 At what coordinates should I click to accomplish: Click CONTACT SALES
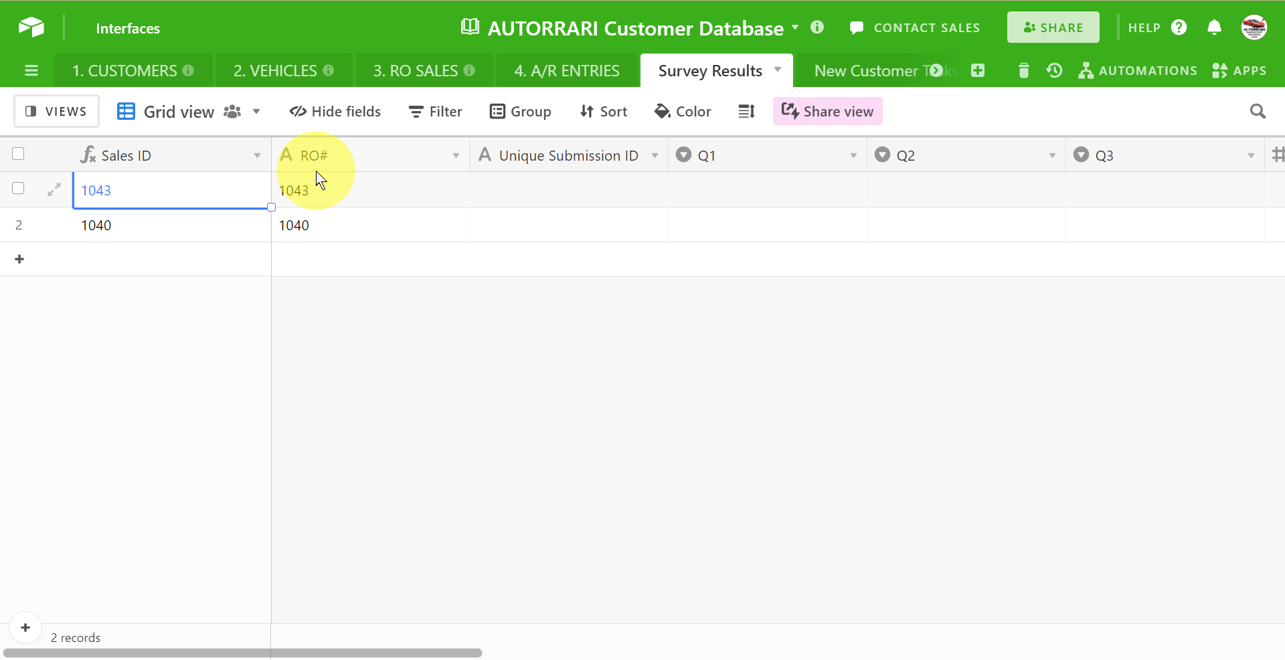pyautogui.click(x=914, y=27)
